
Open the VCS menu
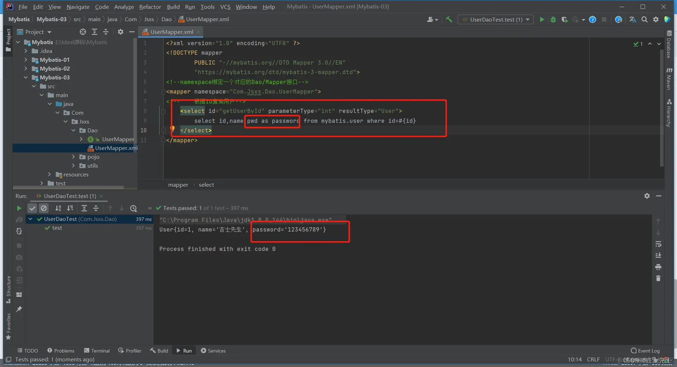click(225, 7)
